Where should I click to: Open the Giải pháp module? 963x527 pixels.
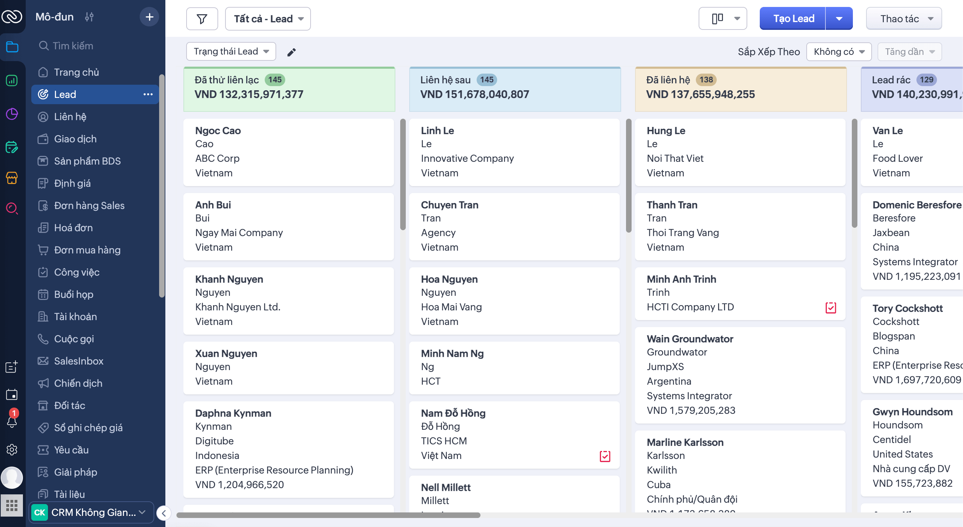(95, 472)
